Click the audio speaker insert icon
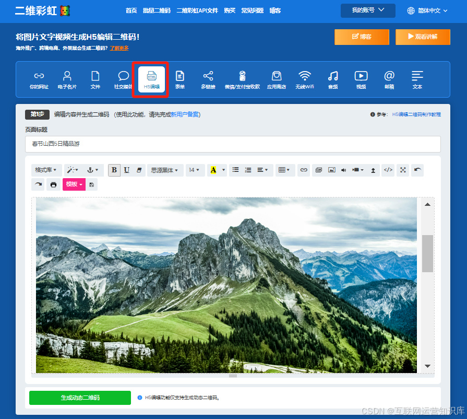Screen dimensions: 467x419 (344, 170)
